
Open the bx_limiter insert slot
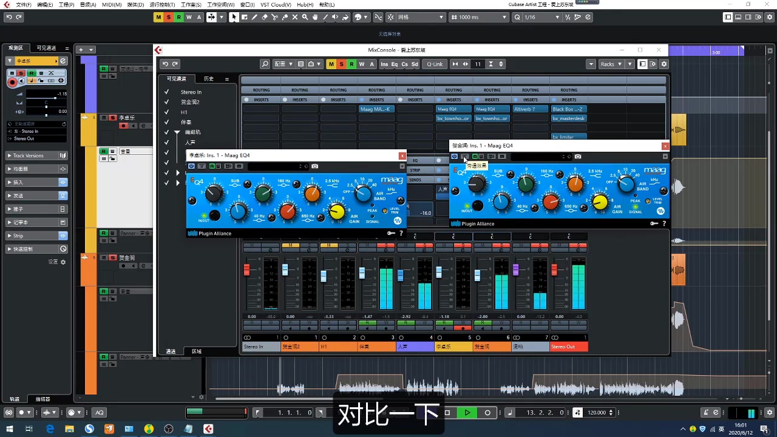click(569, 137)
